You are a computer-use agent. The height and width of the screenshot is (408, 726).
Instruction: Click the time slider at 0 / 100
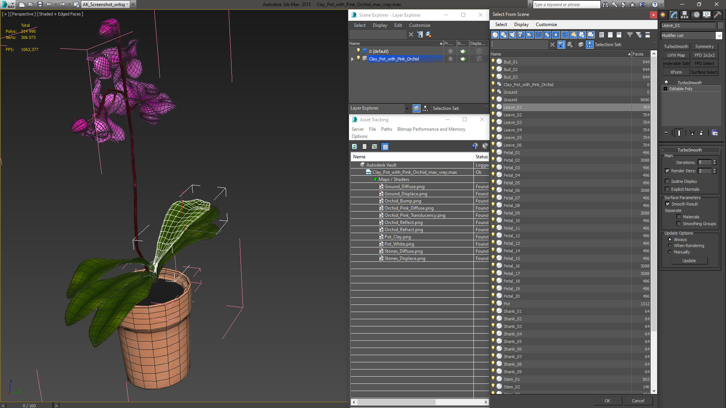click(x=29, y=405)
